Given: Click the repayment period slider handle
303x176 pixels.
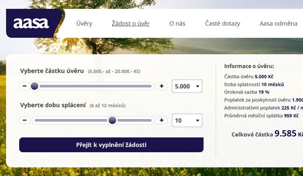Looking at the screenshot, I should tap(112, 120).
